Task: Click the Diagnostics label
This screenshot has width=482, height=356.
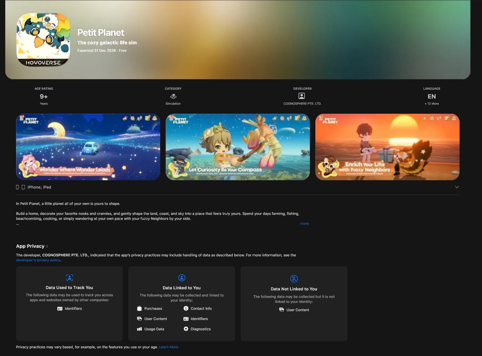Action: 201,329
